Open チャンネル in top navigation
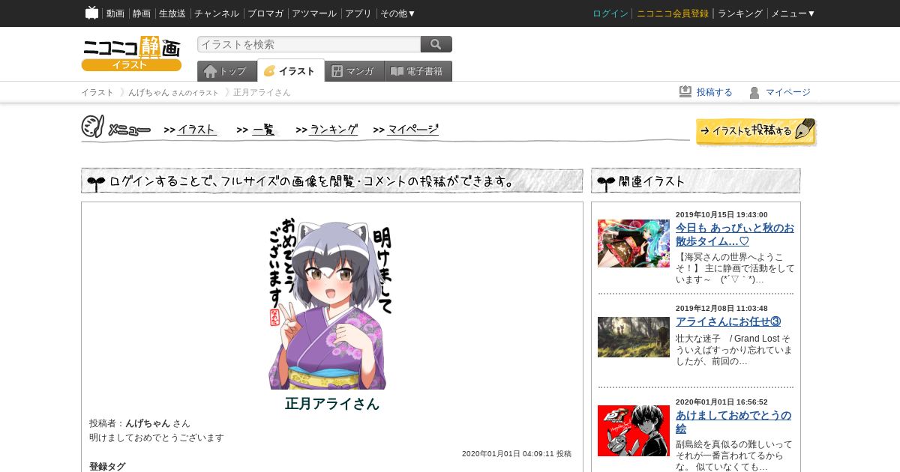Image resolution: width=900 pixels, height=472 pixels. click(217, 13)
